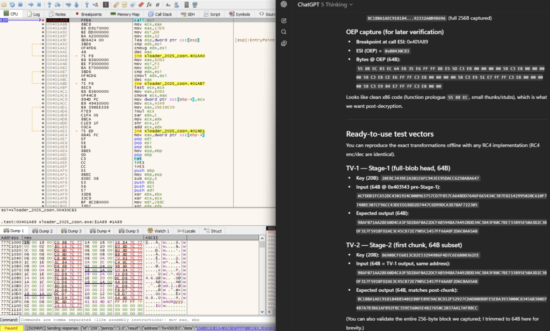Screen dimensions: 550x331
Task: Click the ChatGPT logo in sidebar
Action: pyautogui.click(x=284, y=4)
